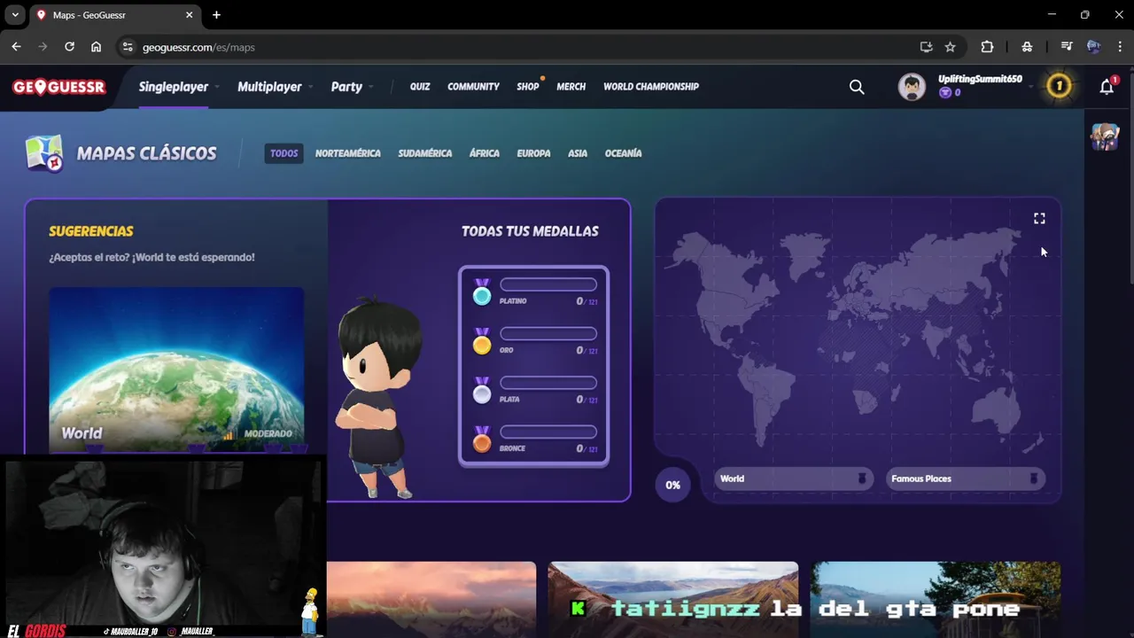Filter maps by Oceanía
1134x638 pixels.
coord(624,153)
